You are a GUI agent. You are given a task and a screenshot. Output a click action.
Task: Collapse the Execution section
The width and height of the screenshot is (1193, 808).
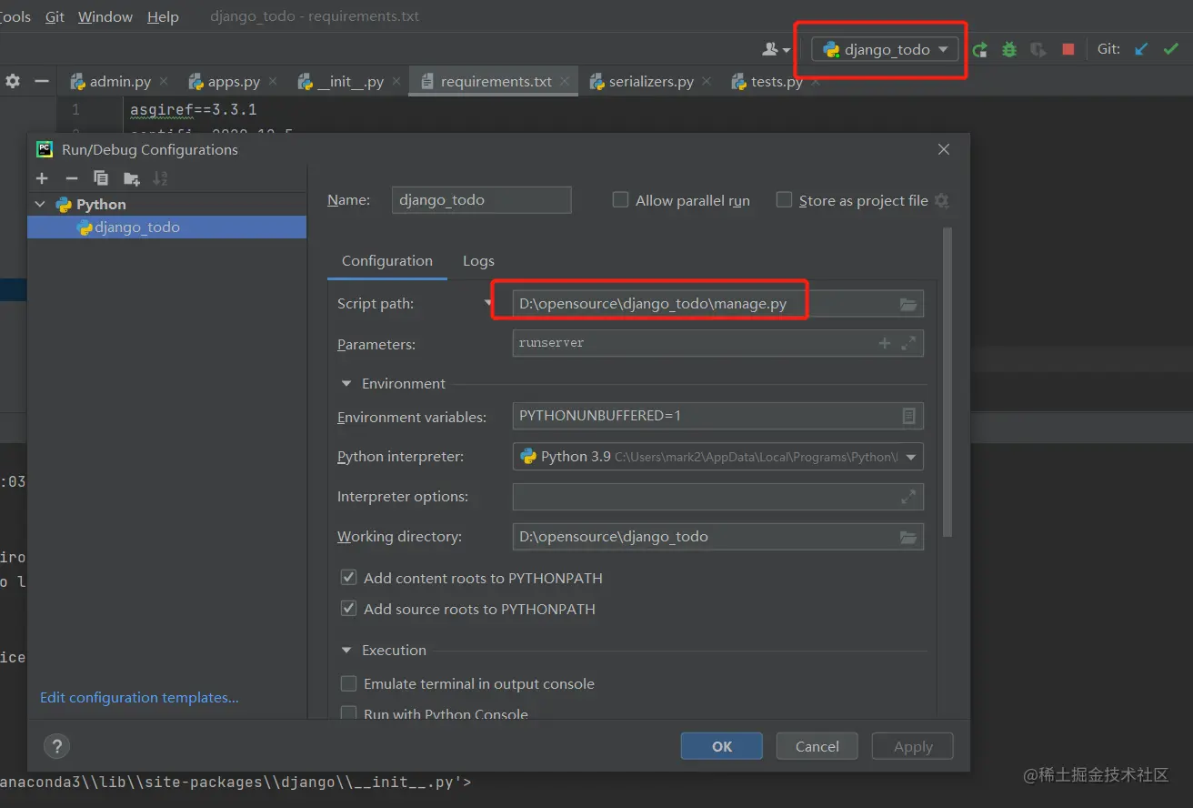[346, 651]
